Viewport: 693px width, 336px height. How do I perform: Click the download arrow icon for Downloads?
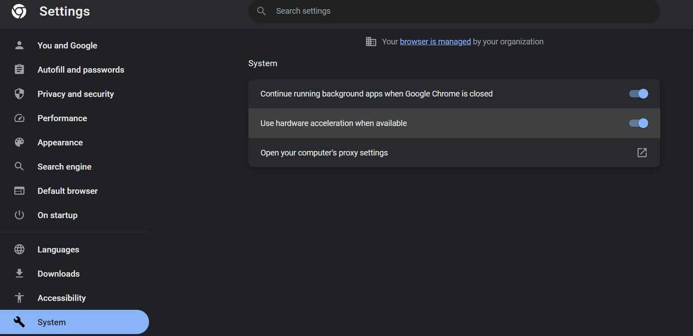pyautogui.click(x=19, y=274)
